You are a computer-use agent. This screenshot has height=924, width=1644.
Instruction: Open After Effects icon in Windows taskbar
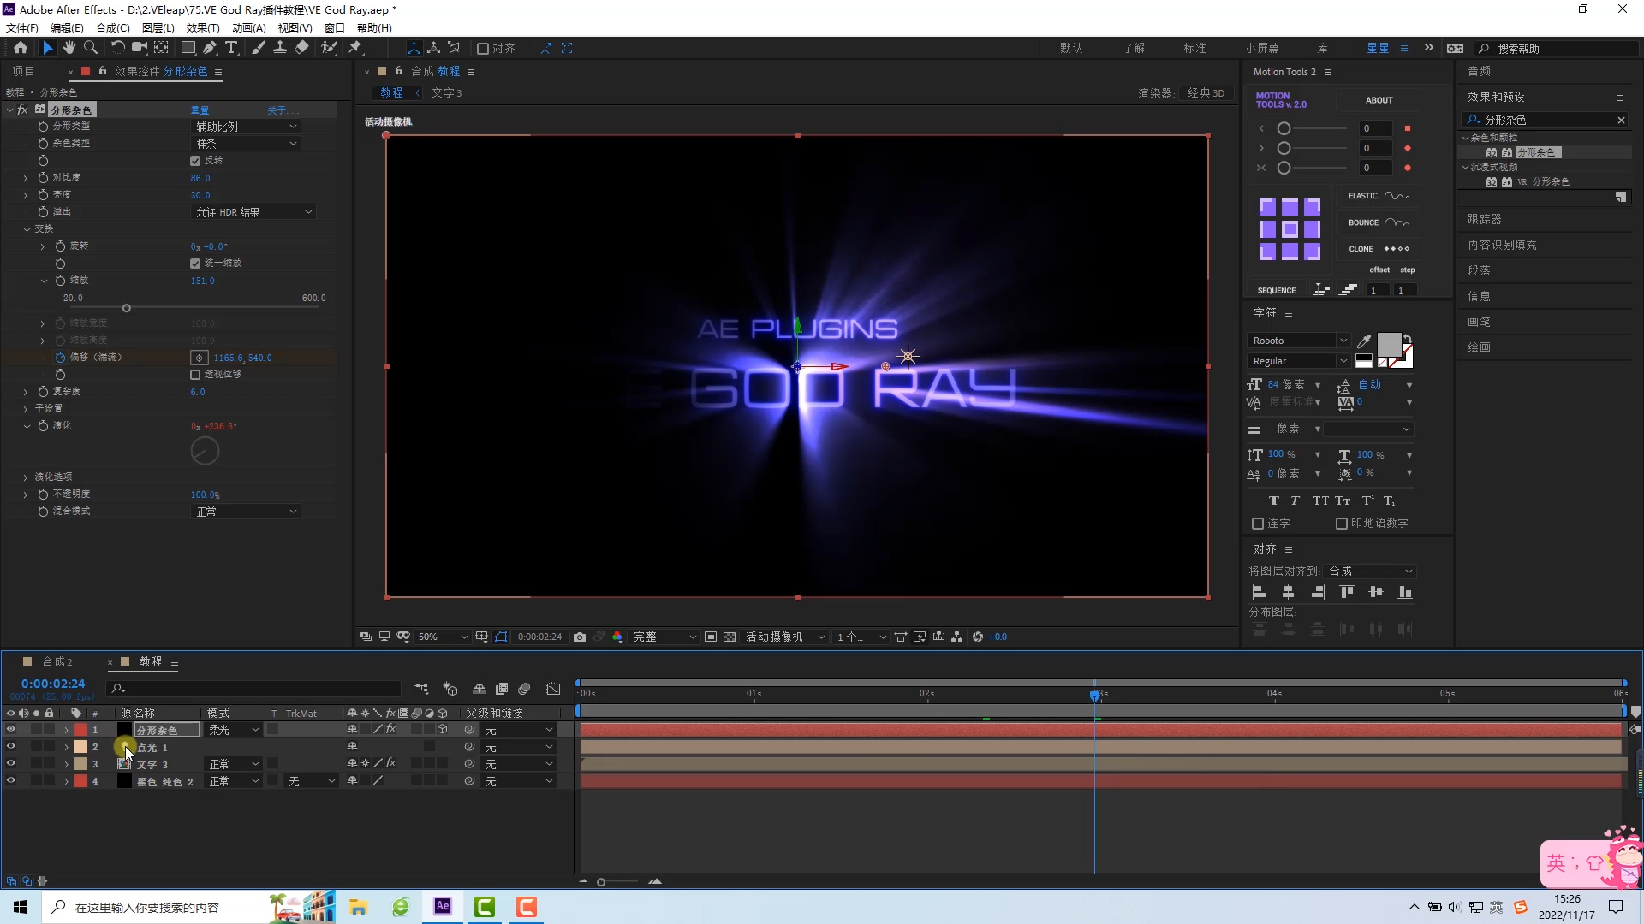coord(443,907)
